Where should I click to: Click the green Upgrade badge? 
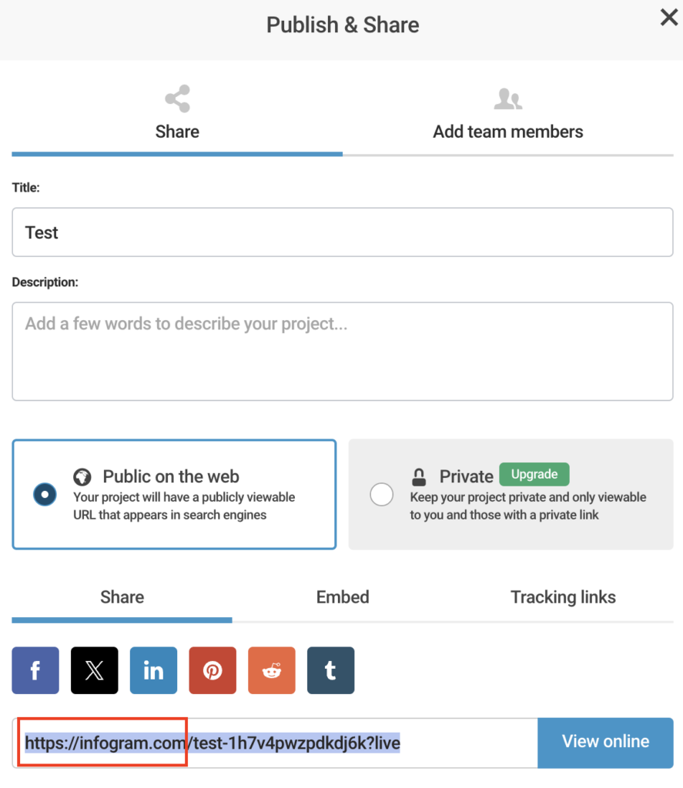tap(534, 474)
